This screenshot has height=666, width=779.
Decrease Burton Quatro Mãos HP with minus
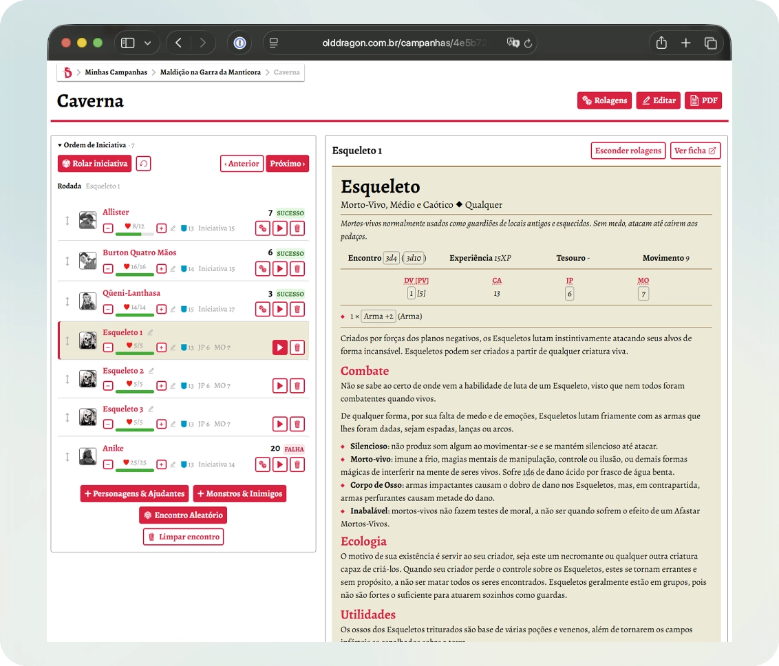click(x=108, y=269)
